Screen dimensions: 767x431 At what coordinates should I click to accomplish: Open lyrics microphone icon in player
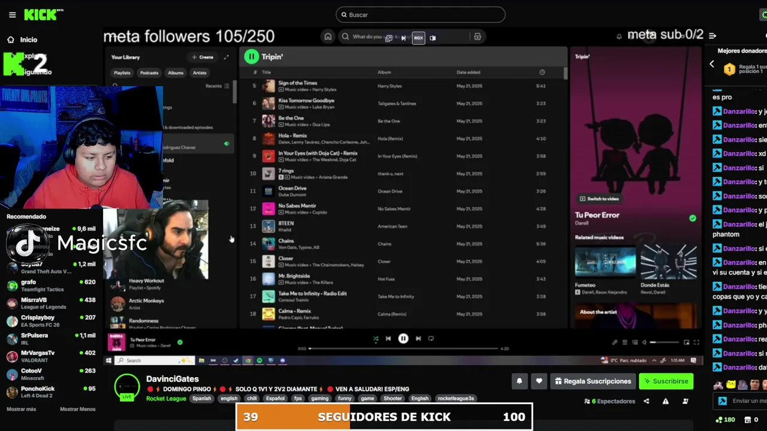615,342
